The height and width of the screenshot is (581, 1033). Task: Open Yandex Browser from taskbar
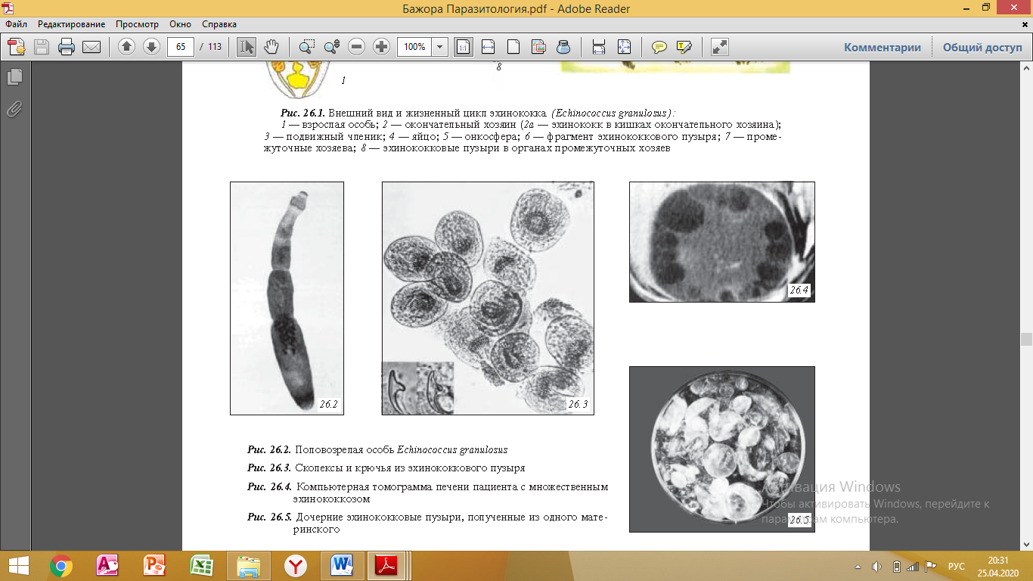coord(295,565)
